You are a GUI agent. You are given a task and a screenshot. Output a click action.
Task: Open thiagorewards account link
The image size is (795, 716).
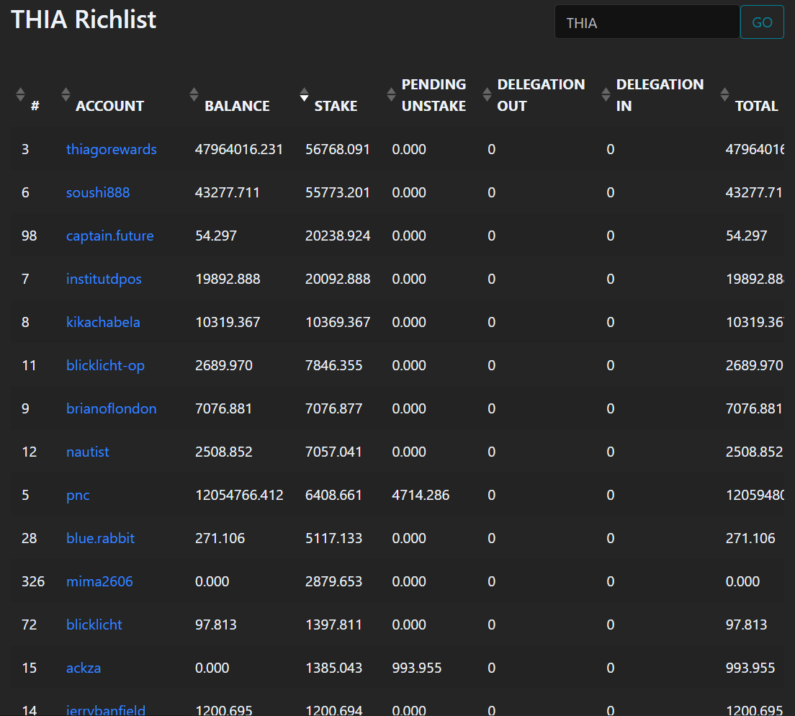111,150
